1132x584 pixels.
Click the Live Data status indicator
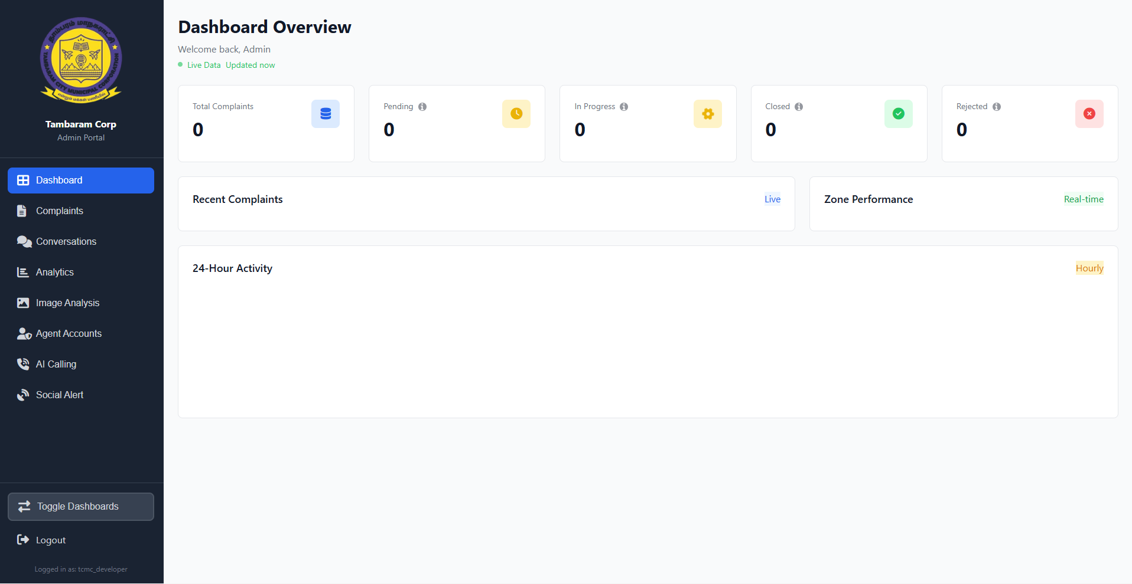click(x=200, y=65)
